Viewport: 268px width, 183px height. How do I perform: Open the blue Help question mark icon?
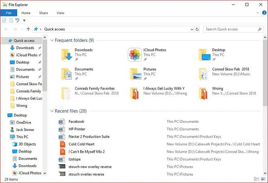(264, 13)
